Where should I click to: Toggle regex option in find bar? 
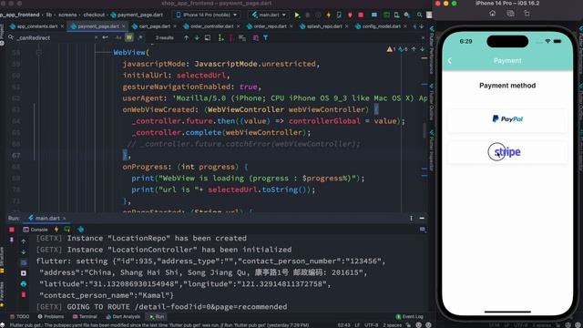pyautogui.click(x=140, y=37)
